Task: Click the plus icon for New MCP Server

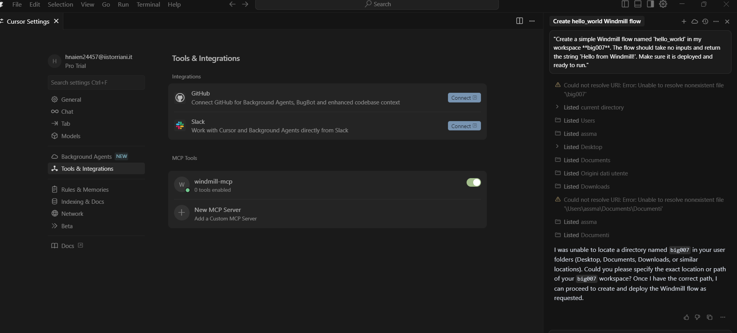Action: pos(181,213)
